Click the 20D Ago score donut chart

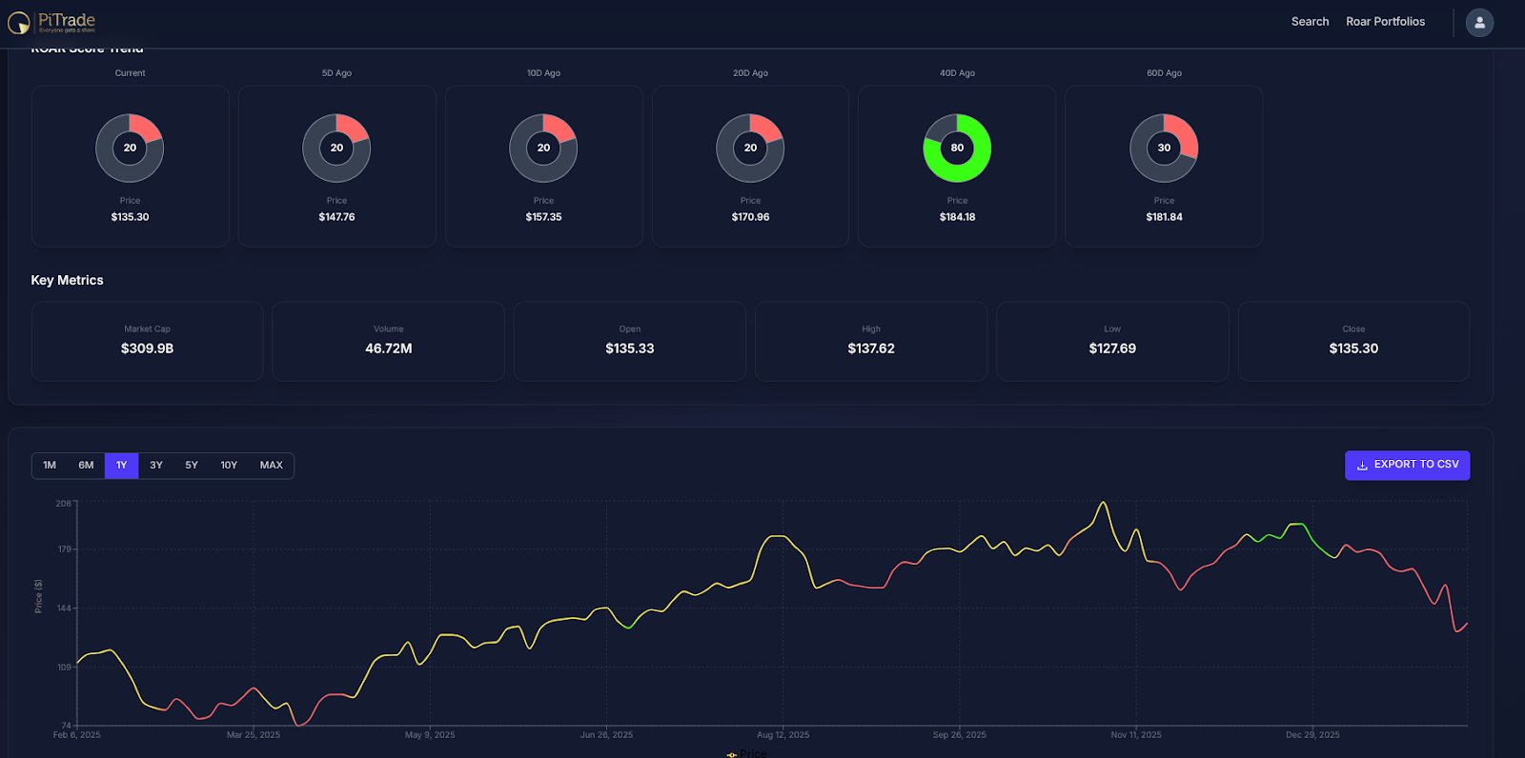(750, 148)
